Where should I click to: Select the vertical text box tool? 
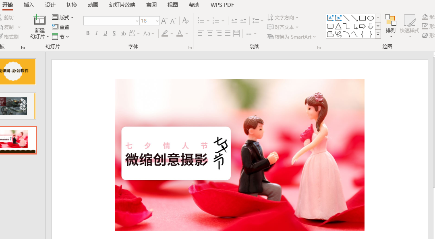pyautogui.click(x=338, y=18)
